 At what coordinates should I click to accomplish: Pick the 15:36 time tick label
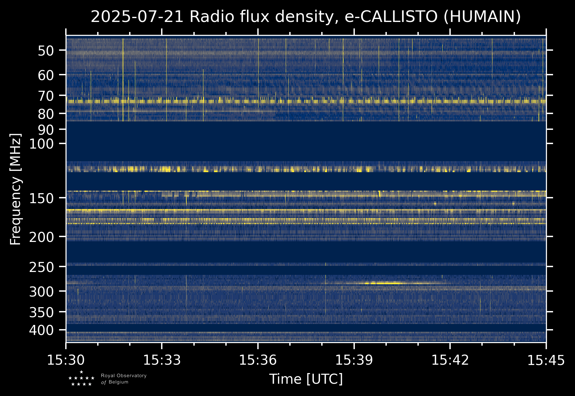[x=258, y=360]
